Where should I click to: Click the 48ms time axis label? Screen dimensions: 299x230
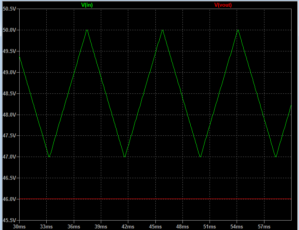tap(182, 226)
